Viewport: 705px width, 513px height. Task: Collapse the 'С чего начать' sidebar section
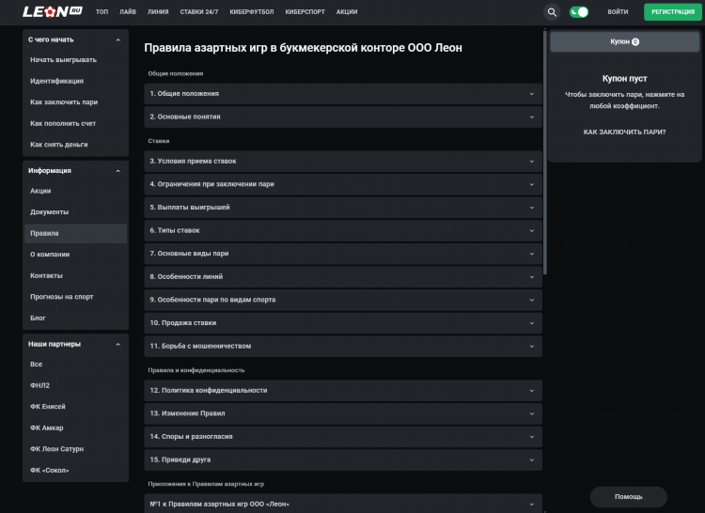point(117,40)
